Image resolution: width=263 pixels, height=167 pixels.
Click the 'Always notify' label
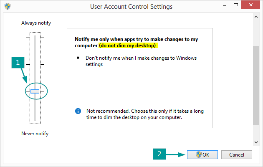[36, 23]
